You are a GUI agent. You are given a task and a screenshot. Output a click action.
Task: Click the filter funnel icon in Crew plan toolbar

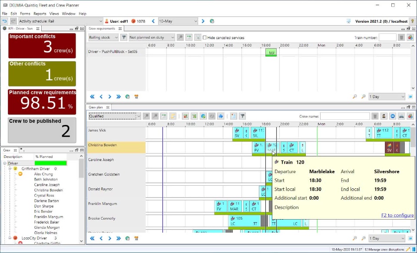[x=242, y=116]
